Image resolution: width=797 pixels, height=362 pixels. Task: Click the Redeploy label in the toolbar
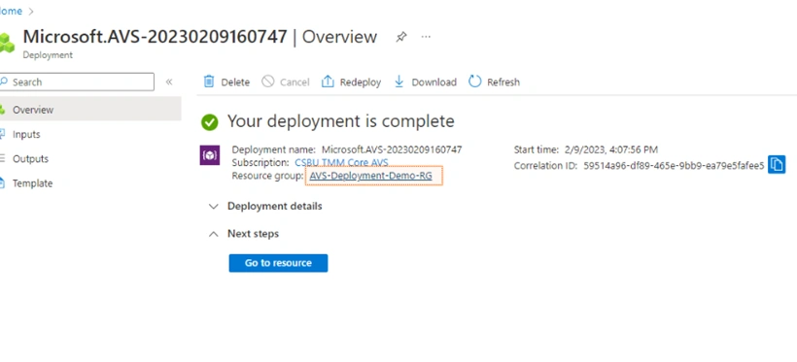click(x=361, y=82)
